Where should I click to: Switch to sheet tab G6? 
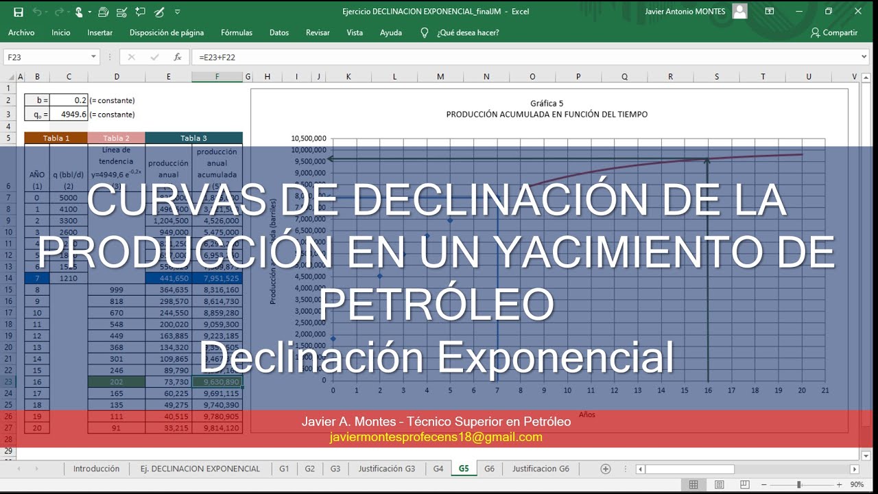(489, 469)
